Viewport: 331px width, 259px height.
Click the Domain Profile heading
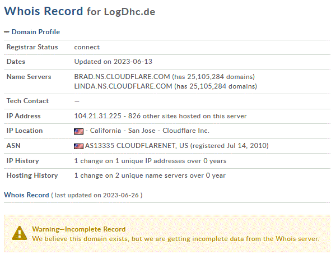[x=35, y=32]
